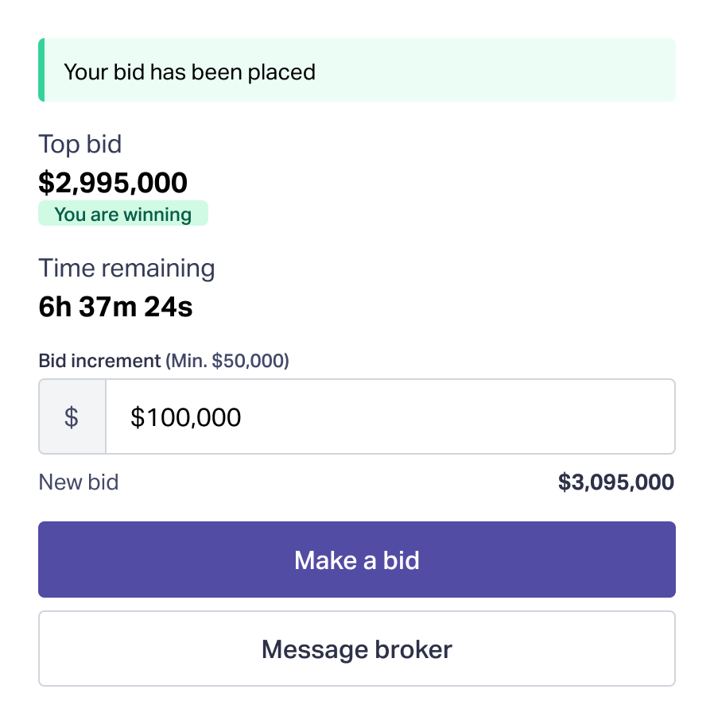This screenshot has width=714, height=728.
Task: Click the "(Min. $50,000)" minimum hint
Action: tap(227, 361)
